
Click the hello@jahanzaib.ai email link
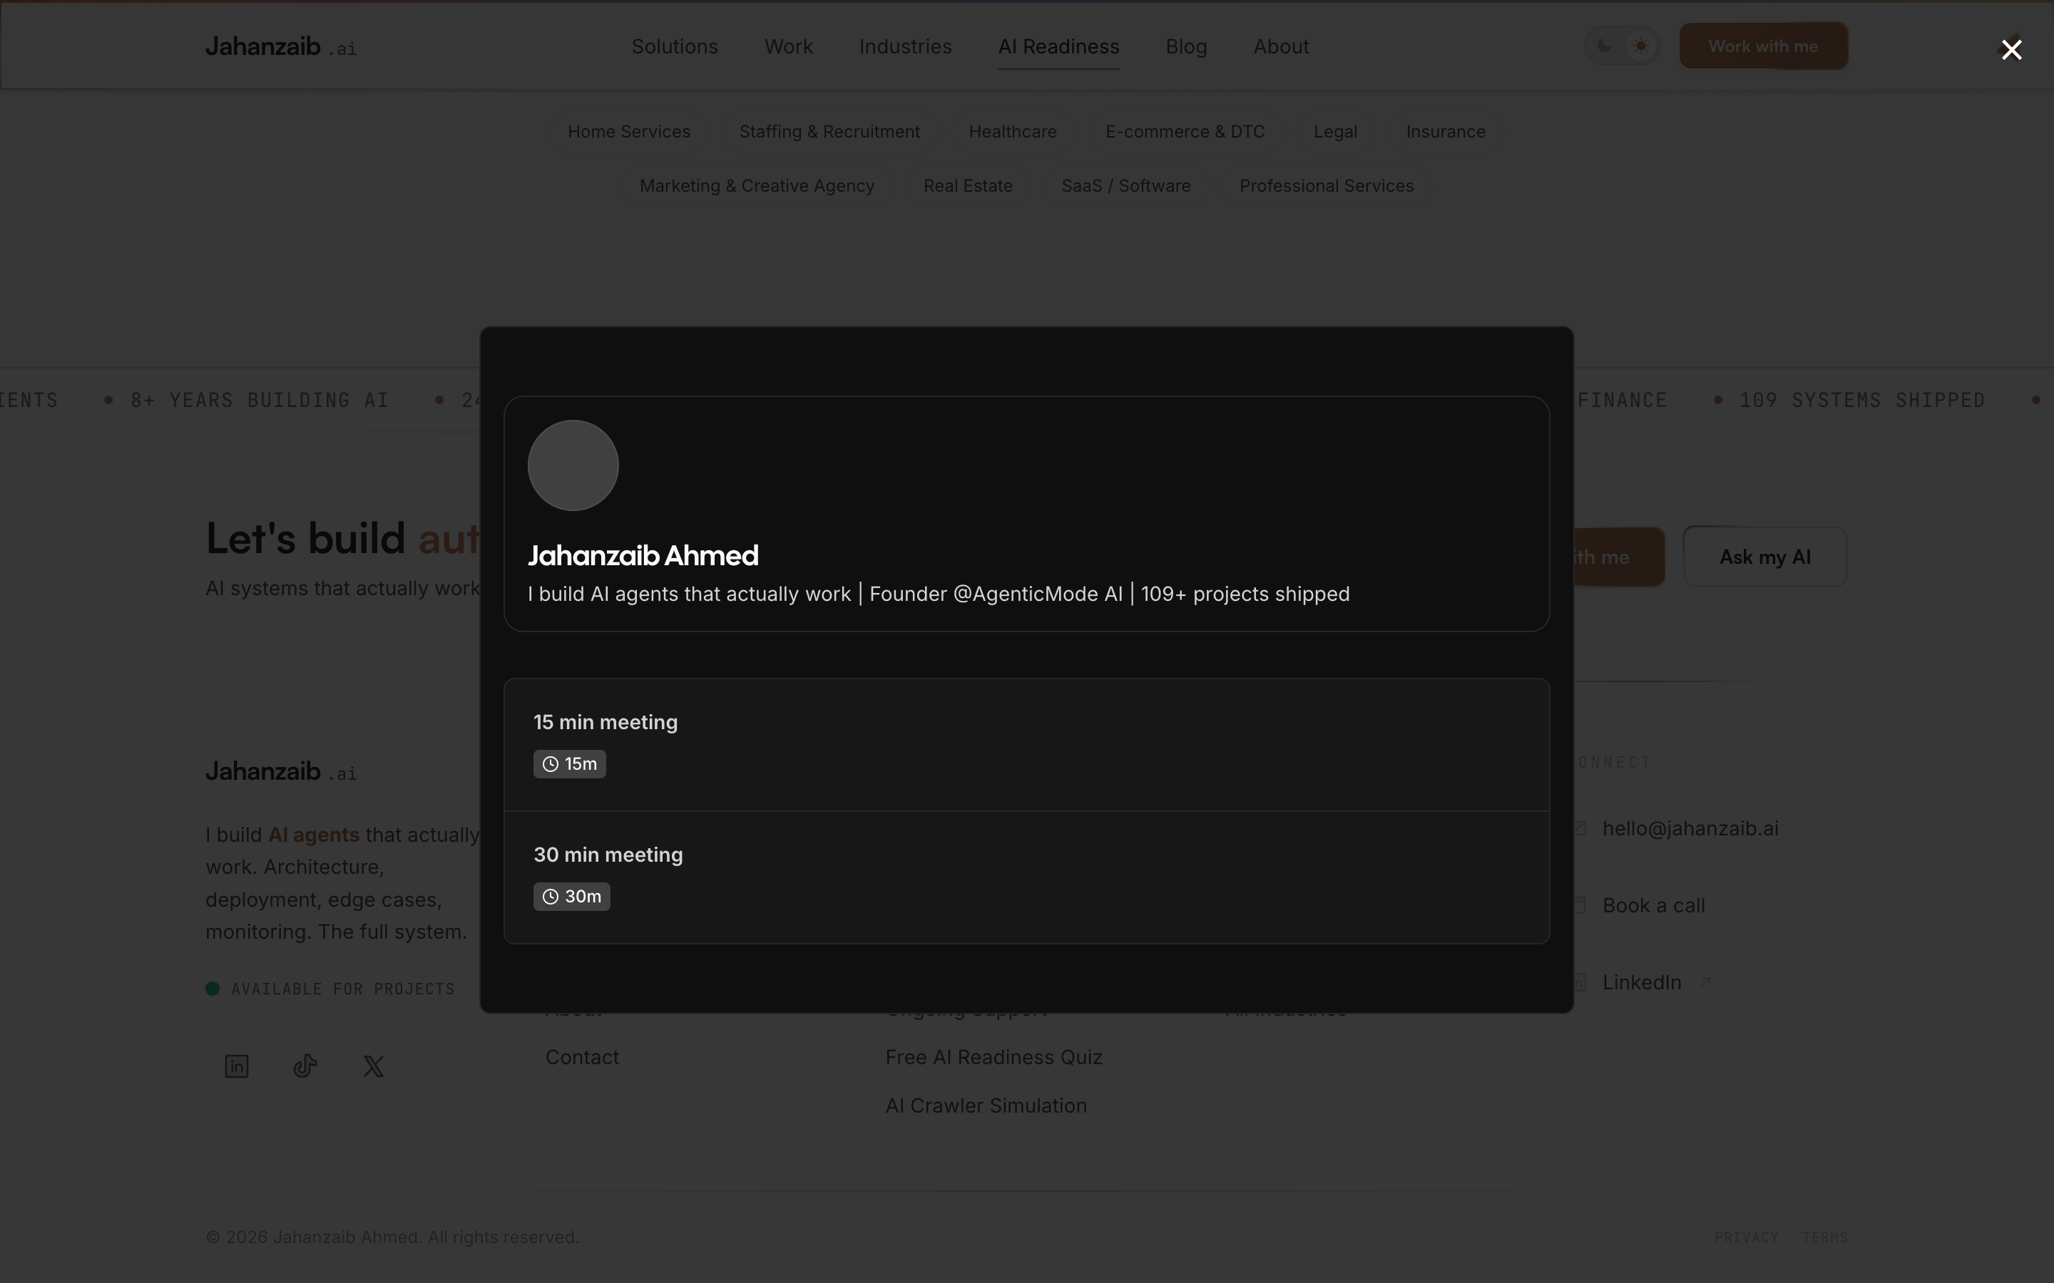point(1690,829)
